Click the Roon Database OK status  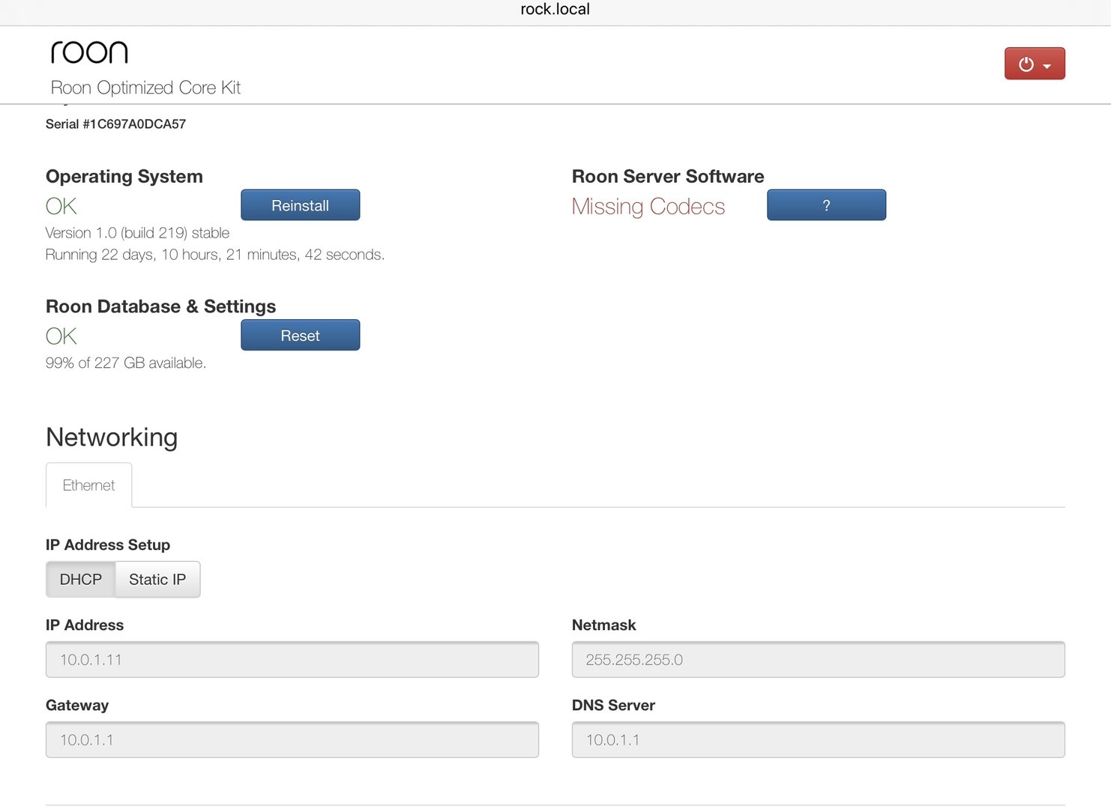pos(61,336)
